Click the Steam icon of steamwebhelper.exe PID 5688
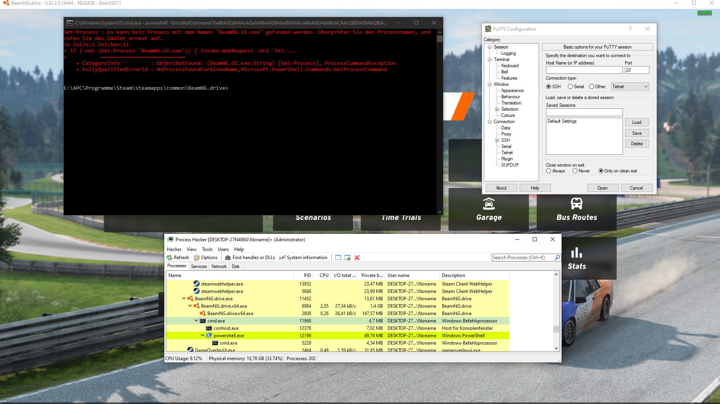The image size is (720, 404). (x=197, y=291)
